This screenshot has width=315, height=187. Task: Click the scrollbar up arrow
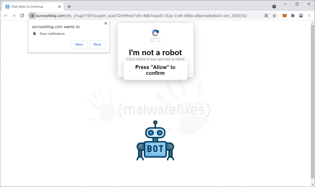(312, 23)
